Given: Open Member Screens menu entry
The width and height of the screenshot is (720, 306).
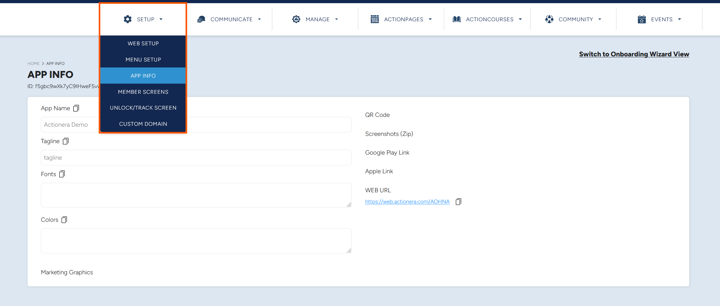Looking at the screenshot, I should click(143, 92).
